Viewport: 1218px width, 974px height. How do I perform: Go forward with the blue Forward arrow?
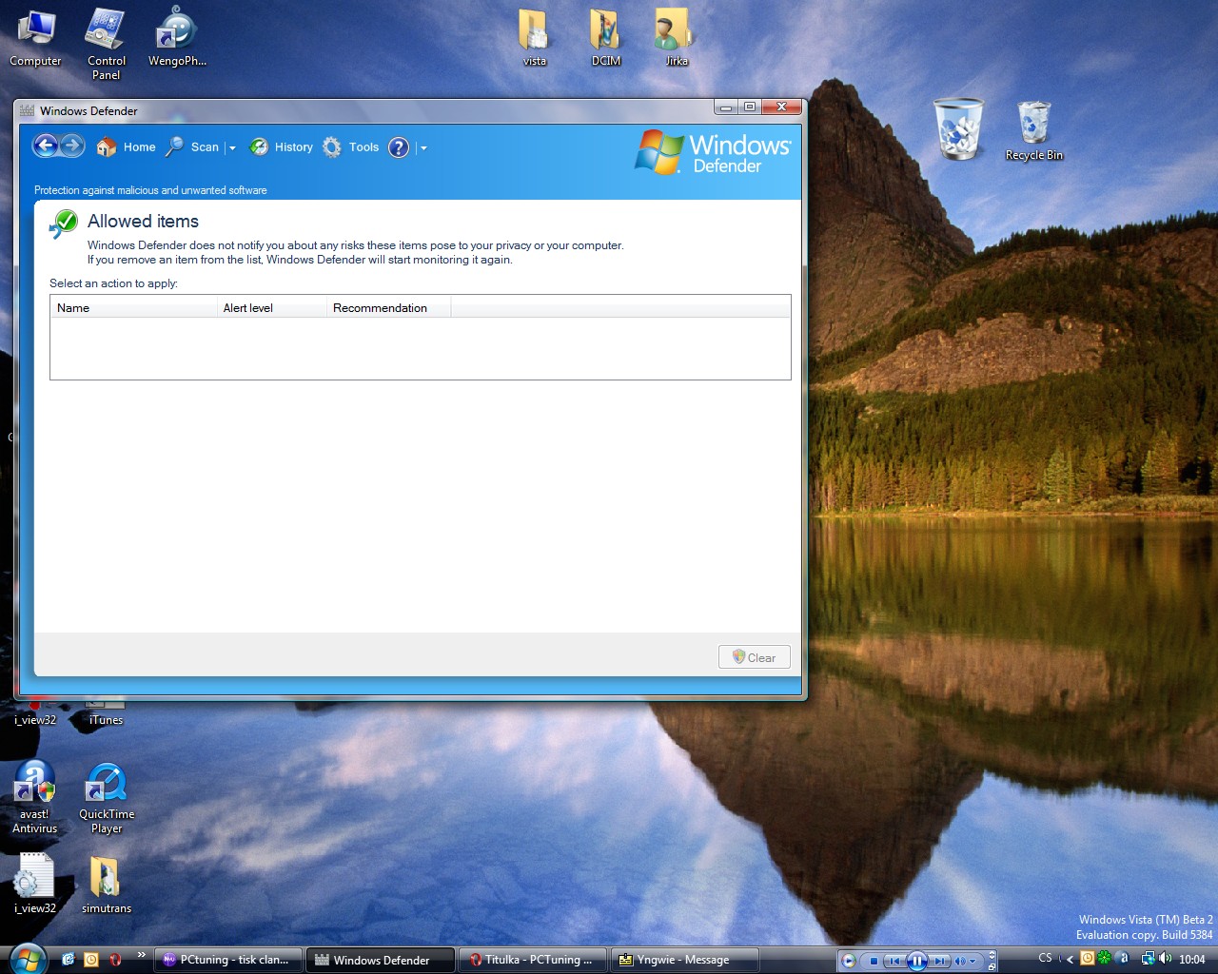click(72, 146)
